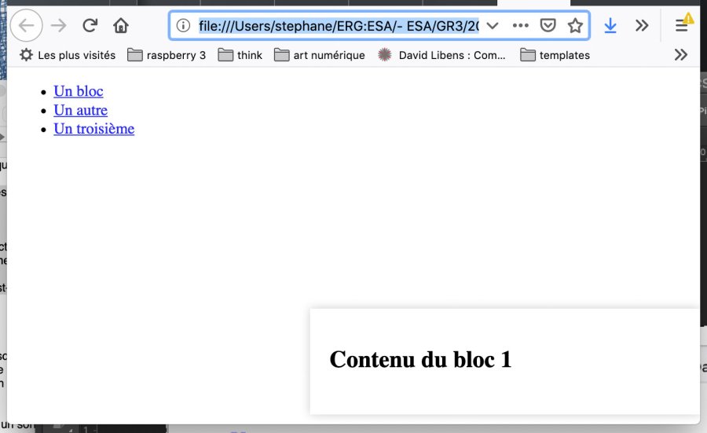
Task: Click the browser back arrow button
Action: (x=26, y=25)
